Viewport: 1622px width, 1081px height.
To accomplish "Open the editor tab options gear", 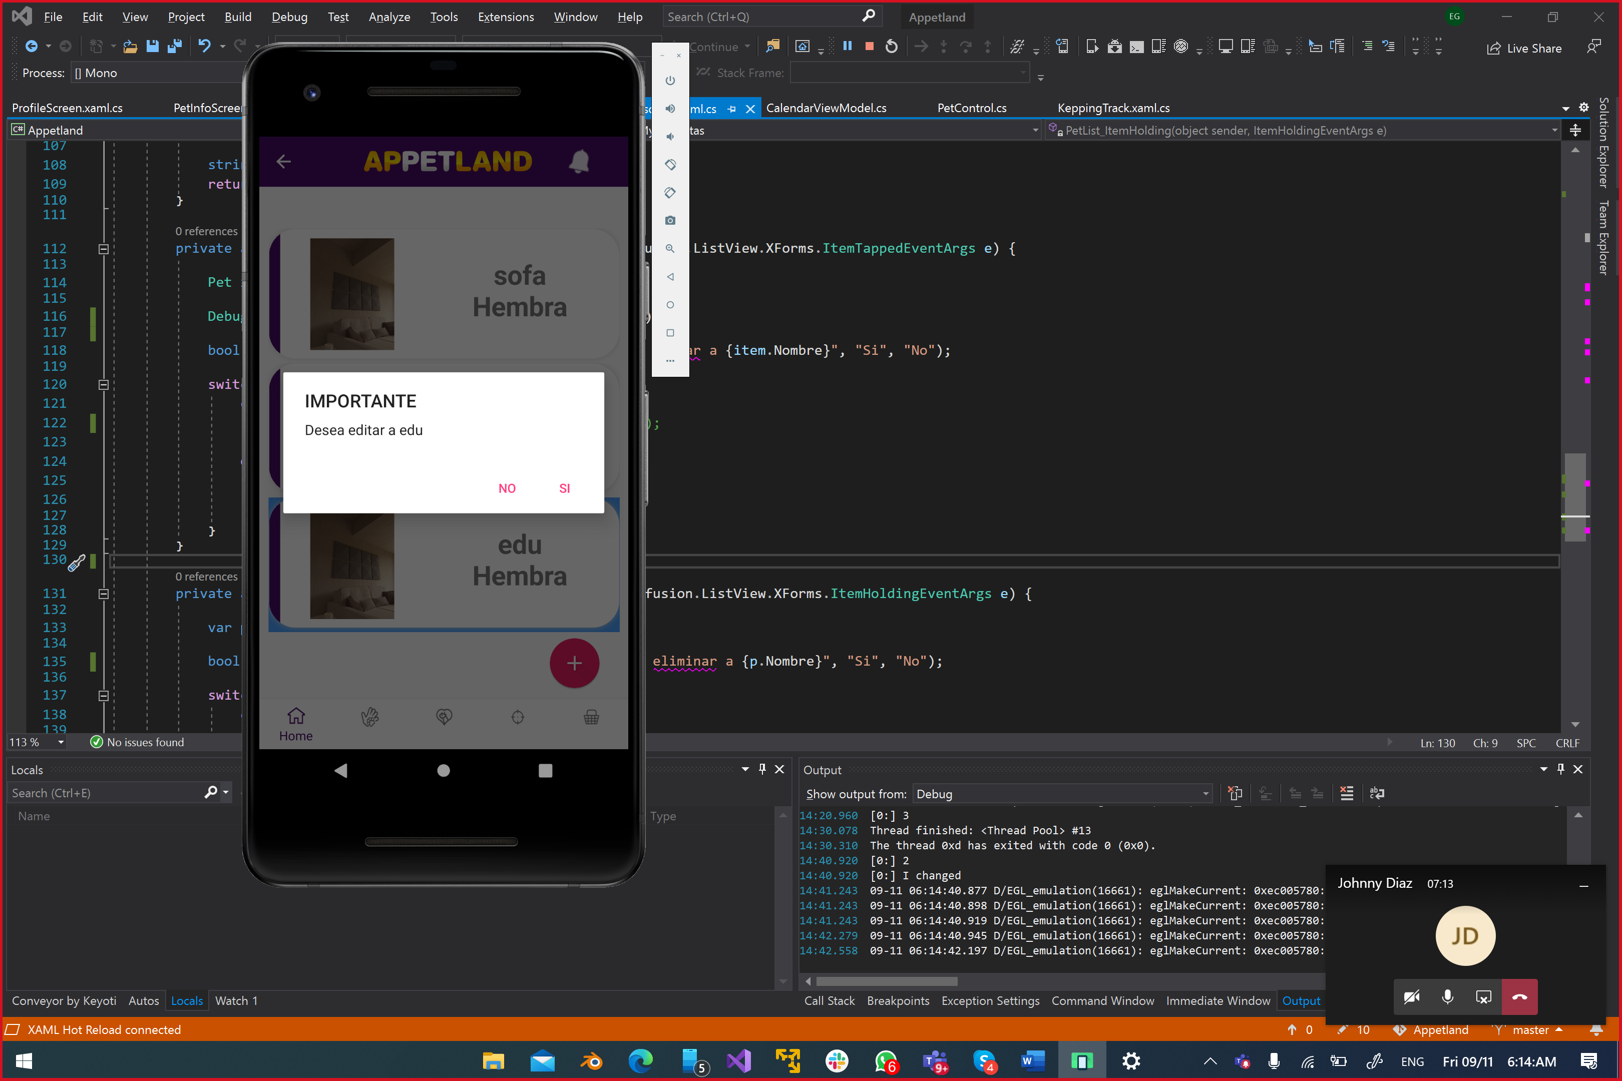I will [x=1584, y=108].
